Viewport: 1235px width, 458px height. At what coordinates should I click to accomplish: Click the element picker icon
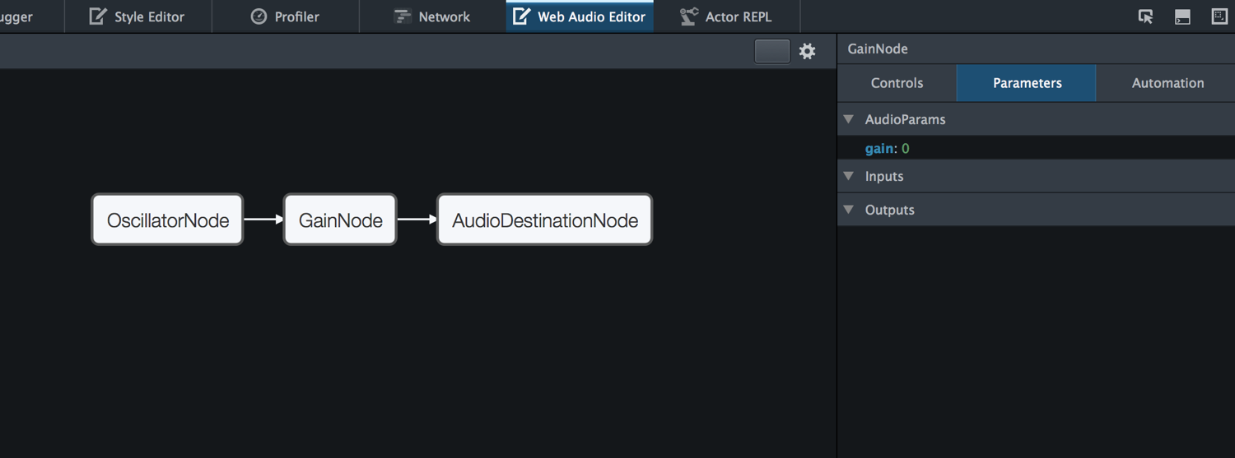coord(1145,16)
